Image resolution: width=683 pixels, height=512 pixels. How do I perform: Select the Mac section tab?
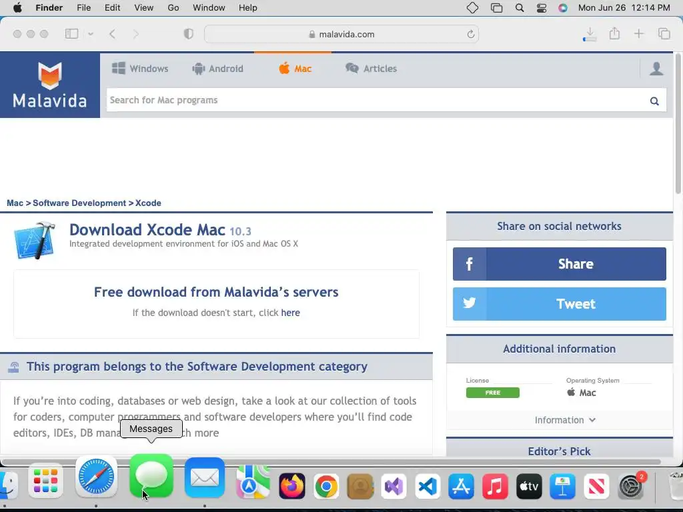tap(295, 69)
